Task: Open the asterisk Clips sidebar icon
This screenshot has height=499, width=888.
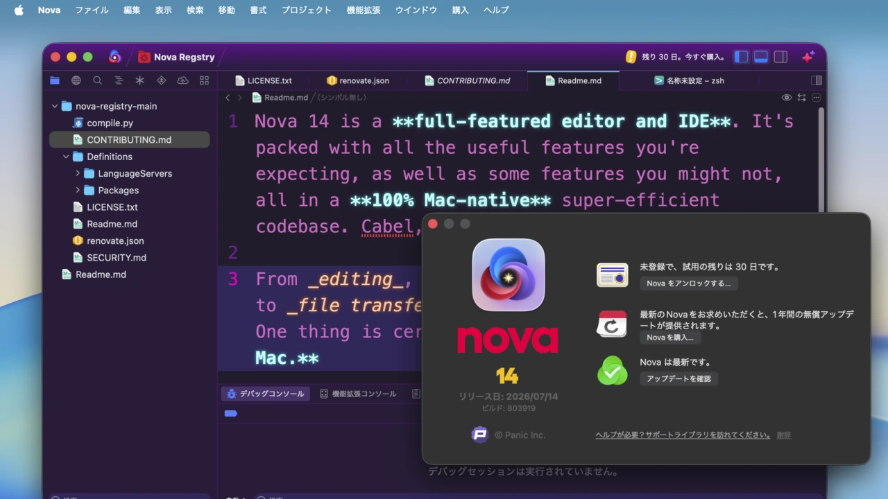Action: (x=139, y=80)
